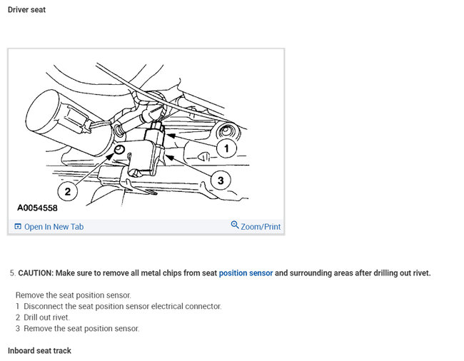Click callout number 3 in the diagram
This screenshot has height=361, width=464.
(220, 180)
